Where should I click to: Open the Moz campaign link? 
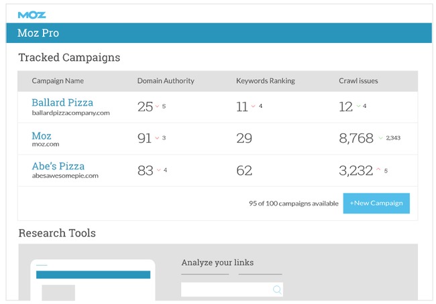click(x=42, y=136)
